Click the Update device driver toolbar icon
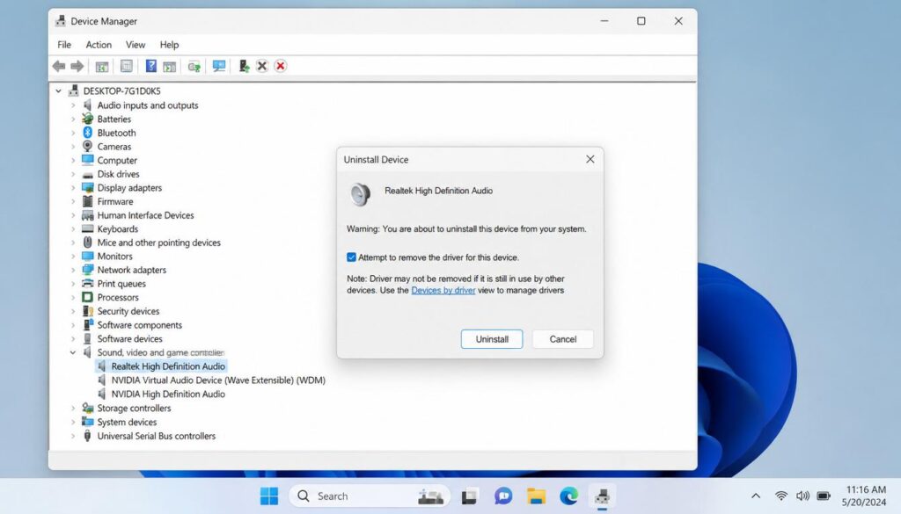This screenshot has height=514, width=901. [194, 67]
